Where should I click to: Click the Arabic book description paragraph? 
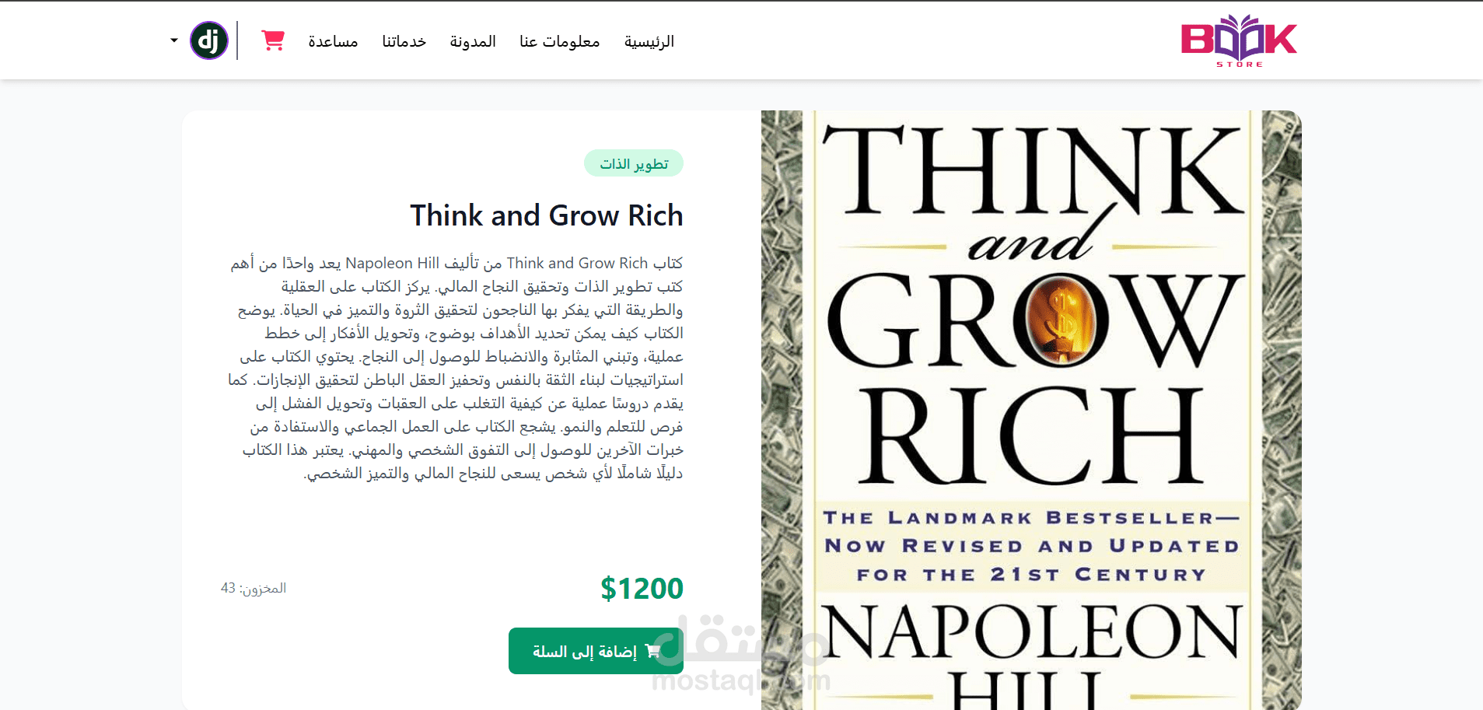click(x=456, y=368)
